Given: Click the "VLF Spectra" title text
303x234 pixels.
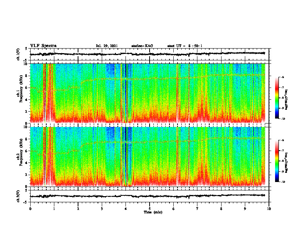Looking at the screenshot, I should (43, 46).
